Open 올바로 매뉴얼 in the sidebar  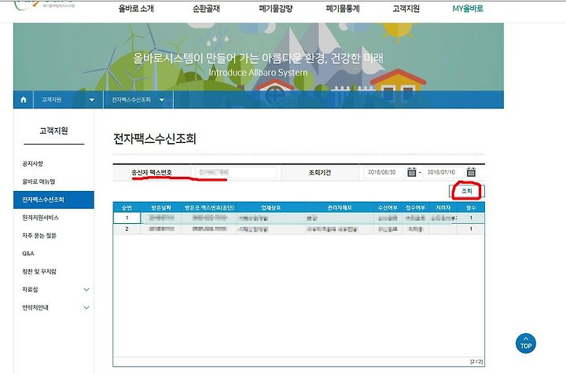coord(39,181)
